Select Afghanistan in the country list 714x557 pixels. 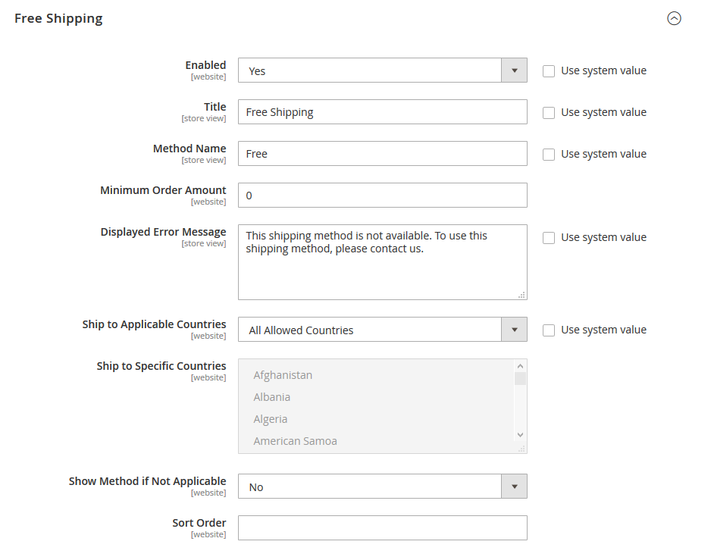(283, 374)
